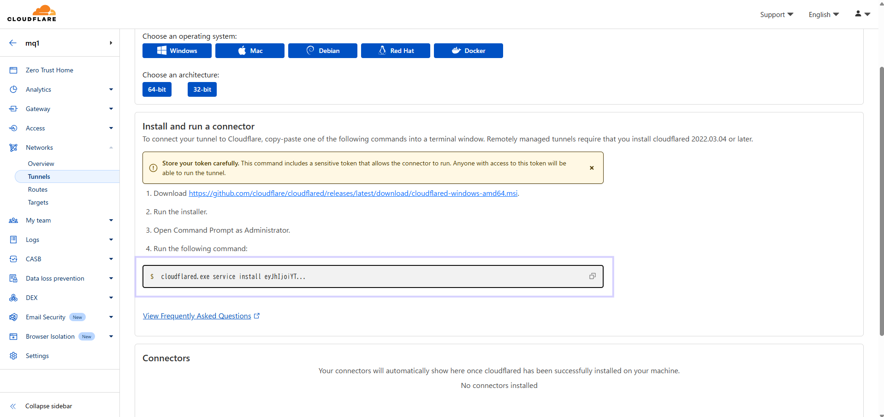The image size is (884, 417).
Task: Open the Routes submenu item
Action: point(38,189)
